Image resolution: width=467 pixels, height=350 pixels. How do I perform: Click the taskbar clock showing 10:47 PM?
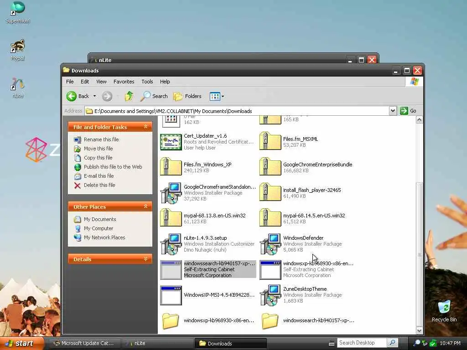(450, 343)
